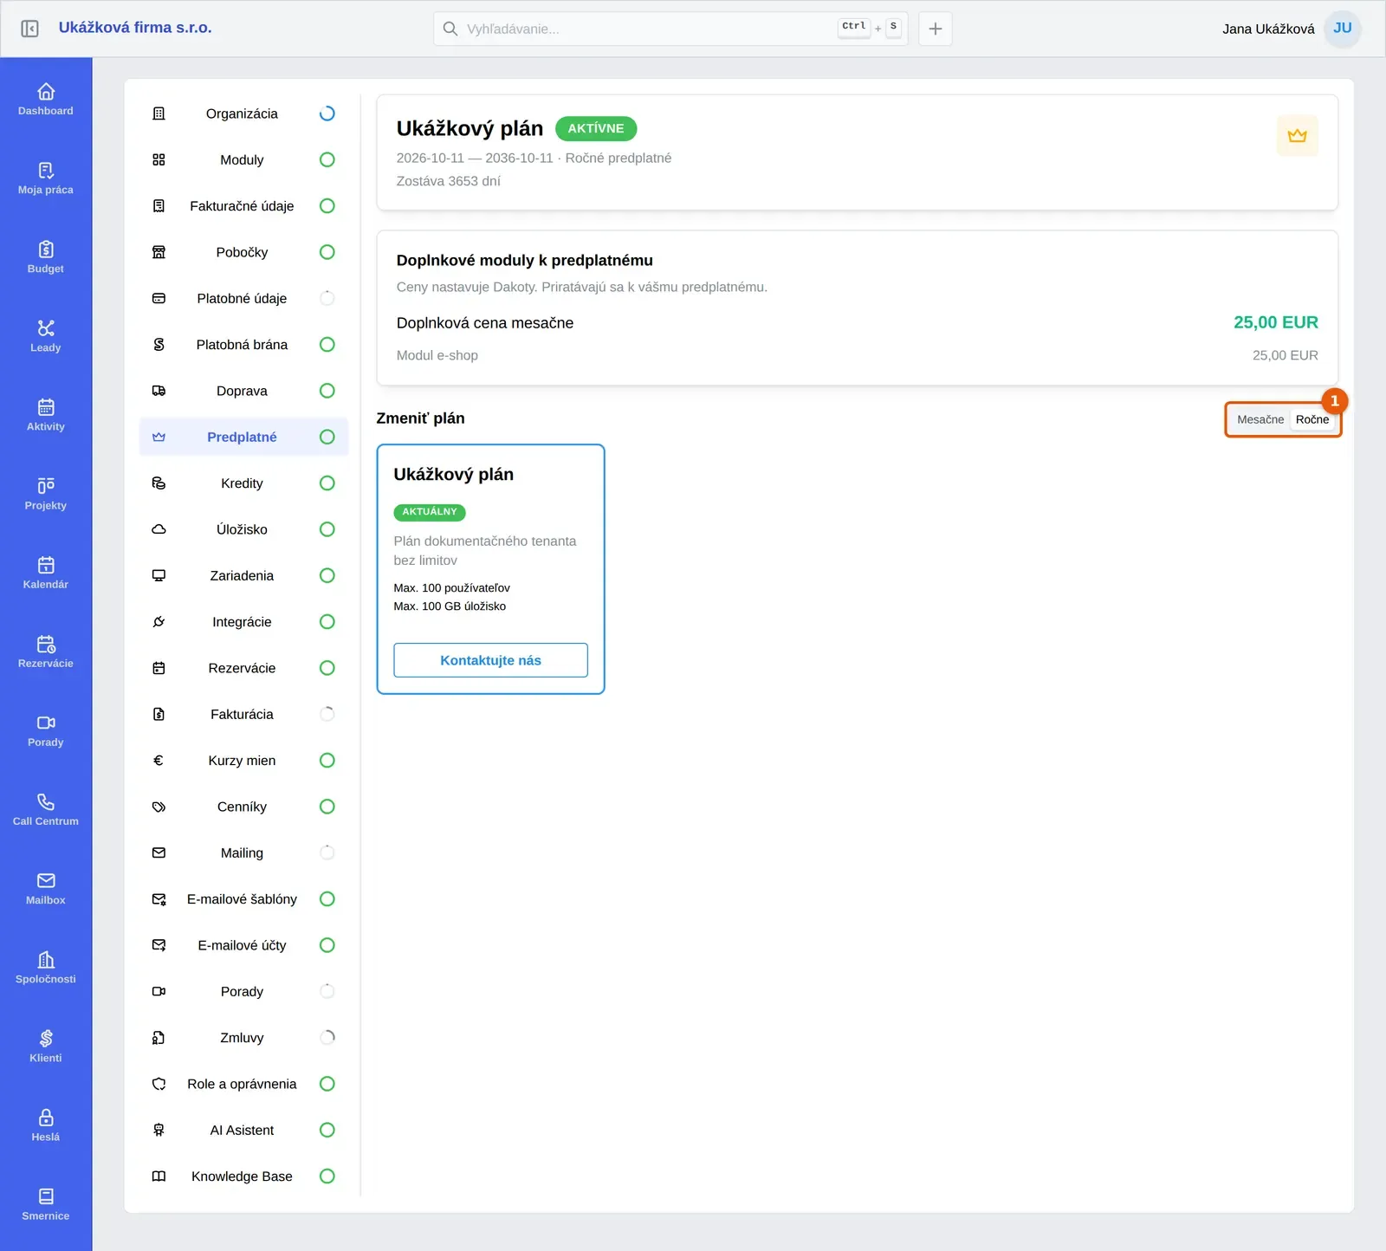Click the plus button next to search
The image size is (1386, 1251).
coord(936,29)
